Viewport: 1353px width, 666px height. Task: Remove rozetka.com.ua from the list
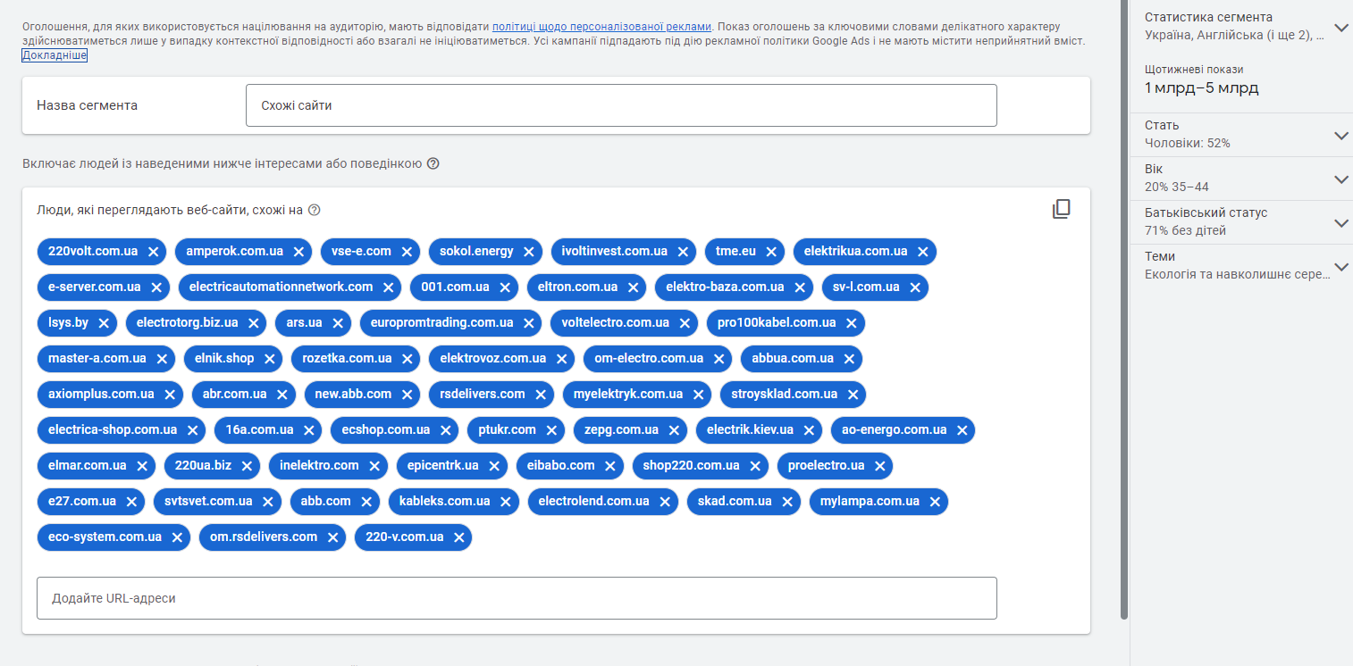point(407,359)
